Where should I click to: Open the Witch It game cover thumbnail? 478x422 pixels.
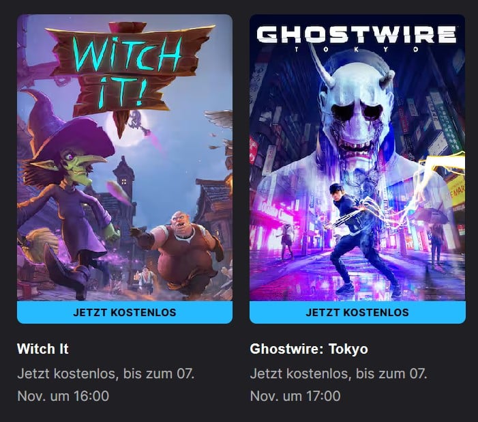pos(125,158)
